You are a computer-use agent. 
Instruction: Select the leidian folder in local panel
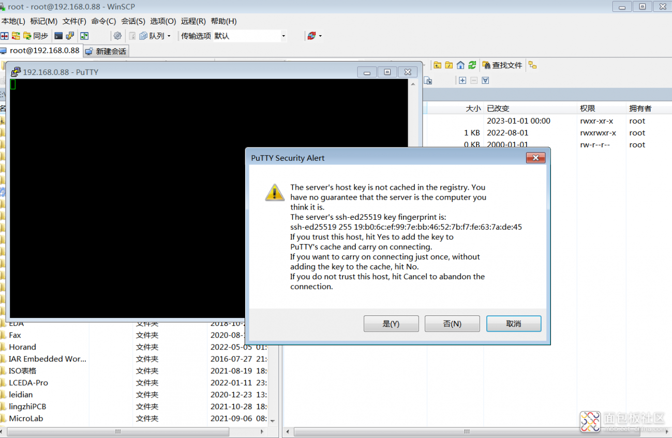point(21,395)
